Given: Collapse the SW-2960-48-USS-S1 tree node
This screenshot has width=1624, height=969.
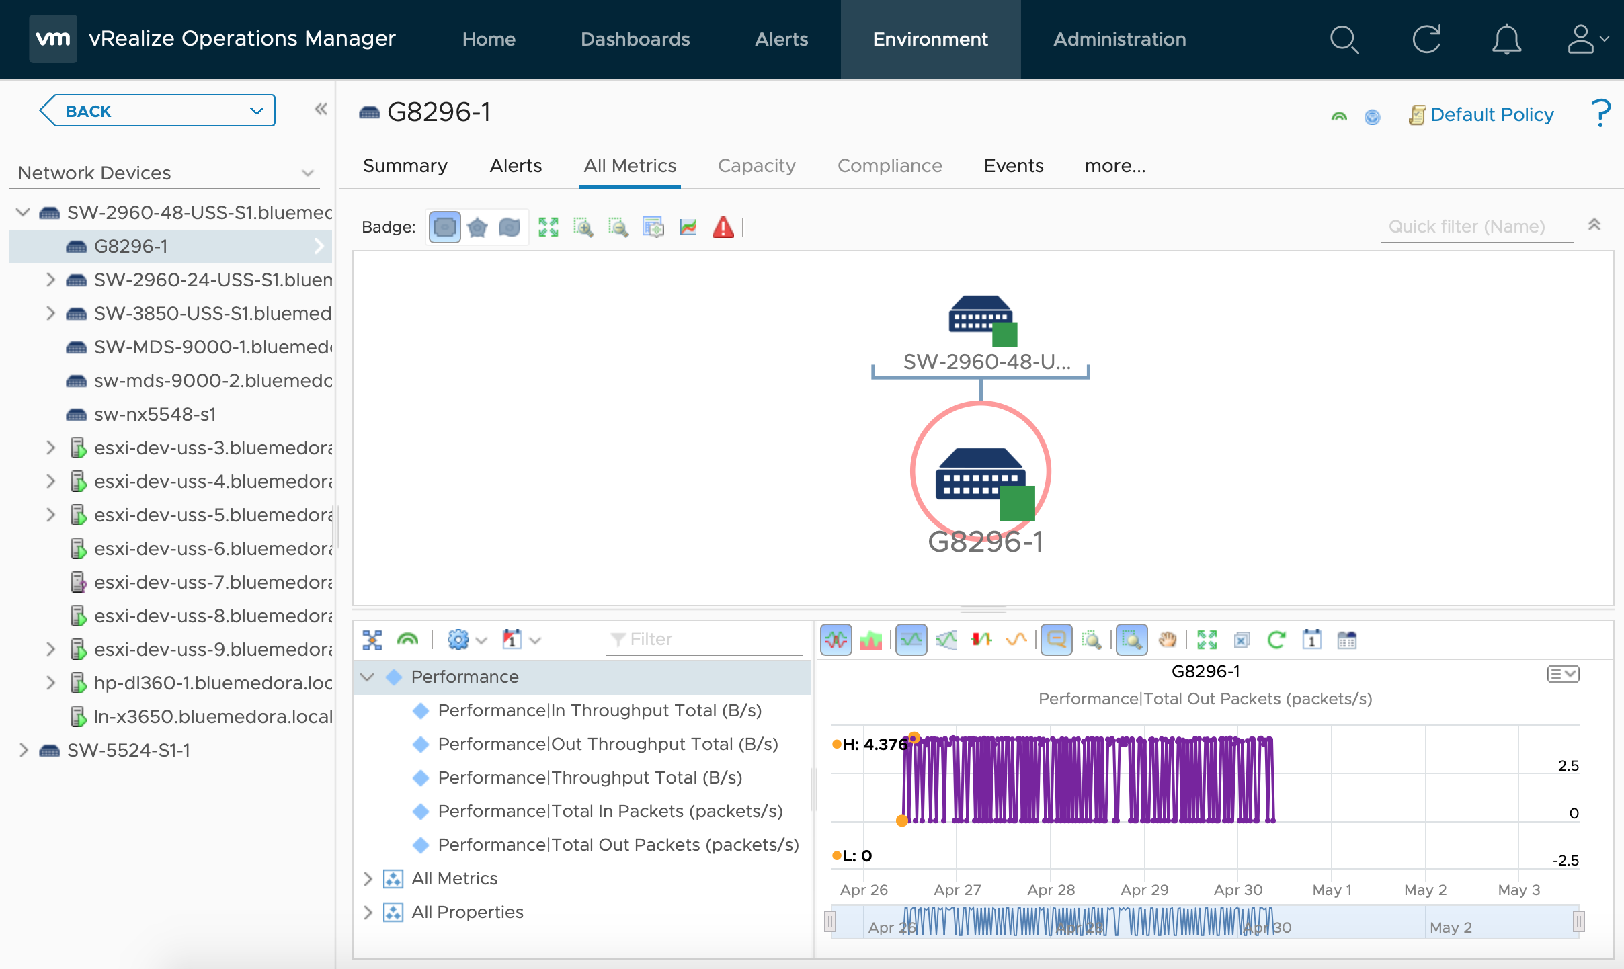Looking at the screenshot, I should [23, 212].
